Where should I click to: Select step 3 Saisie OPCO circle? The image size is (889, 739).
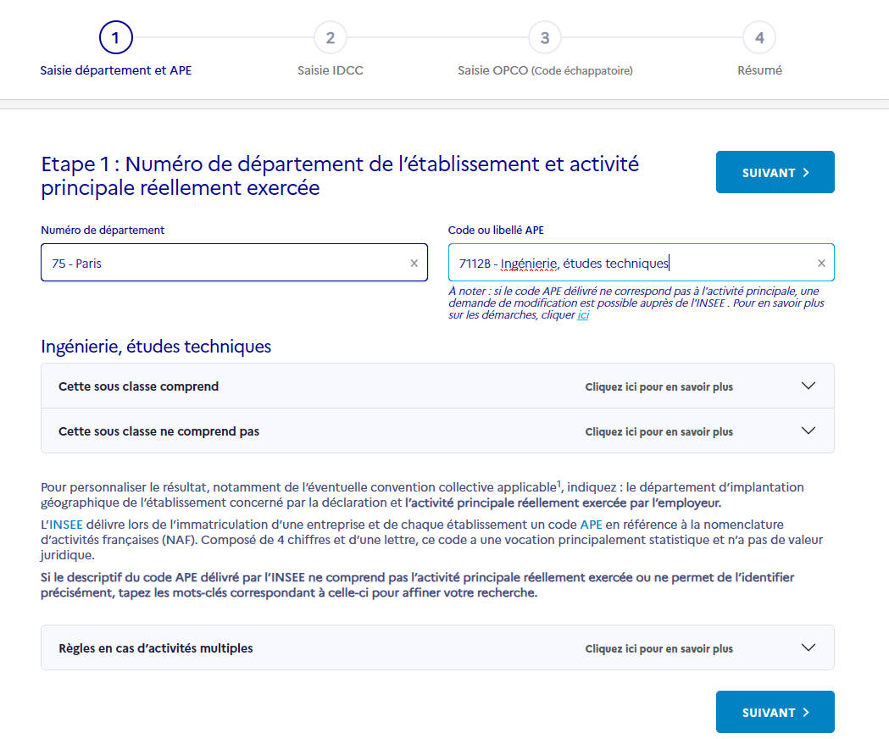tap(545, 38)
